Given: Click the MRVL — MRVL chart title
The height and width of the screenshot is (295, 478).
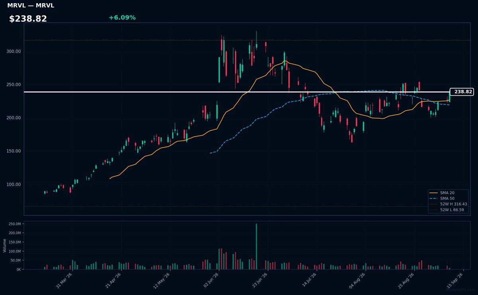Looking at the screenshot, I should pos(31,6).
